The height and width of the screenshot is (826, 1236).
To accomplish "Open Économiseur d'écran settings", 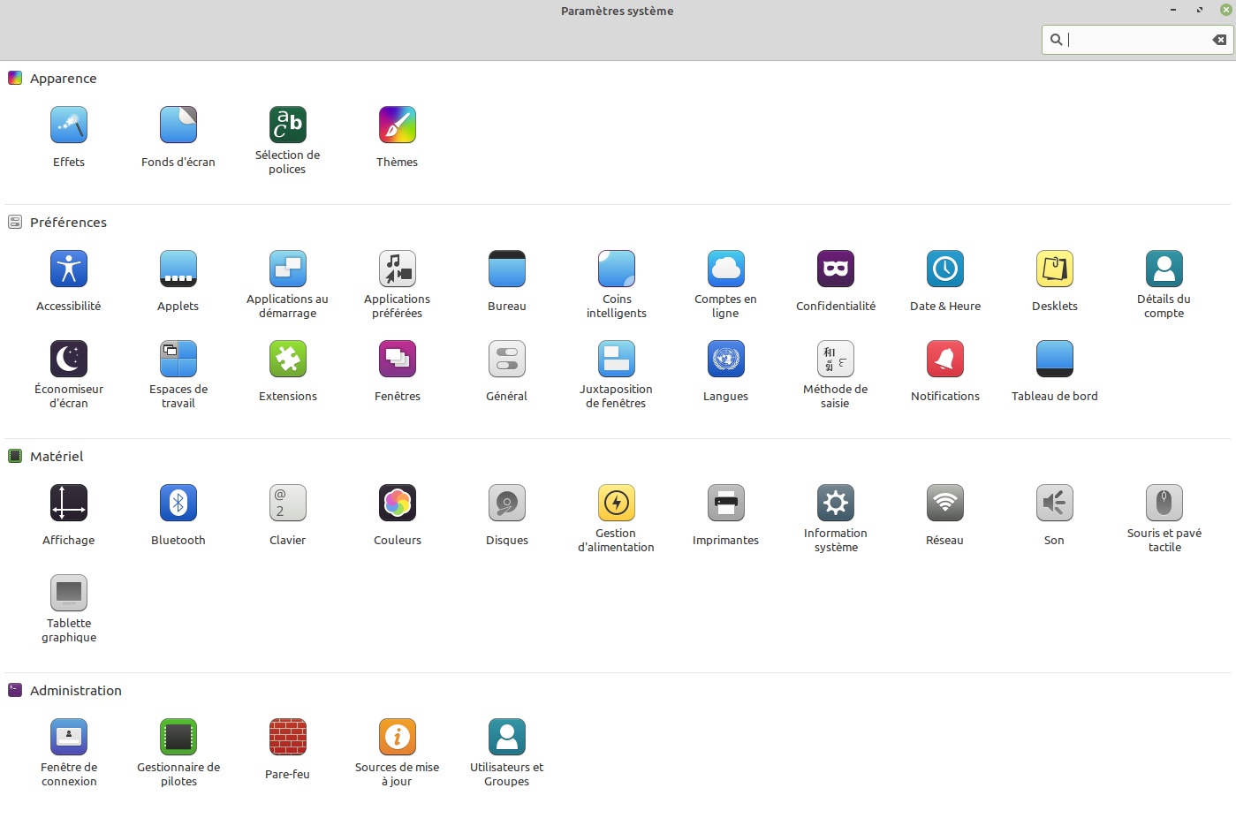I will [69, 360].
